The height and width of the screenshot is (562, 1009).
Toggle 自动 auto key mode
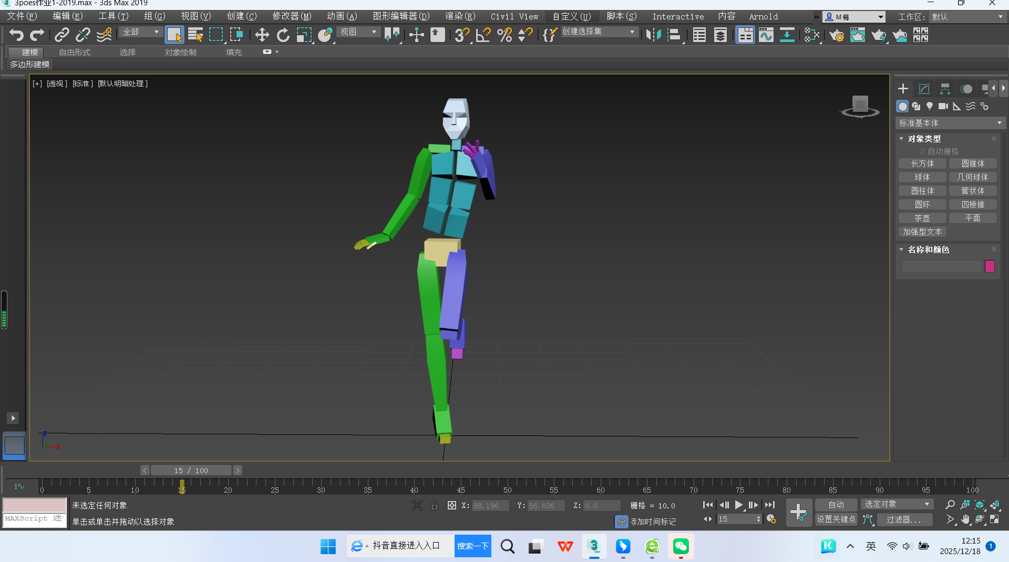coord(836,505)
